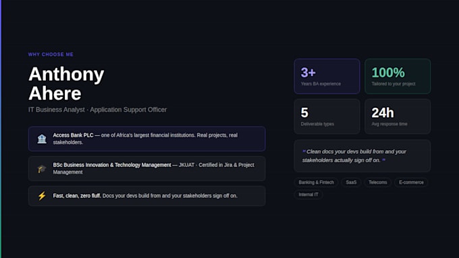459x258 pixels.
Task: Click the opening quotation mark icon
Action: pyautogui.click(x=304, y=151)
